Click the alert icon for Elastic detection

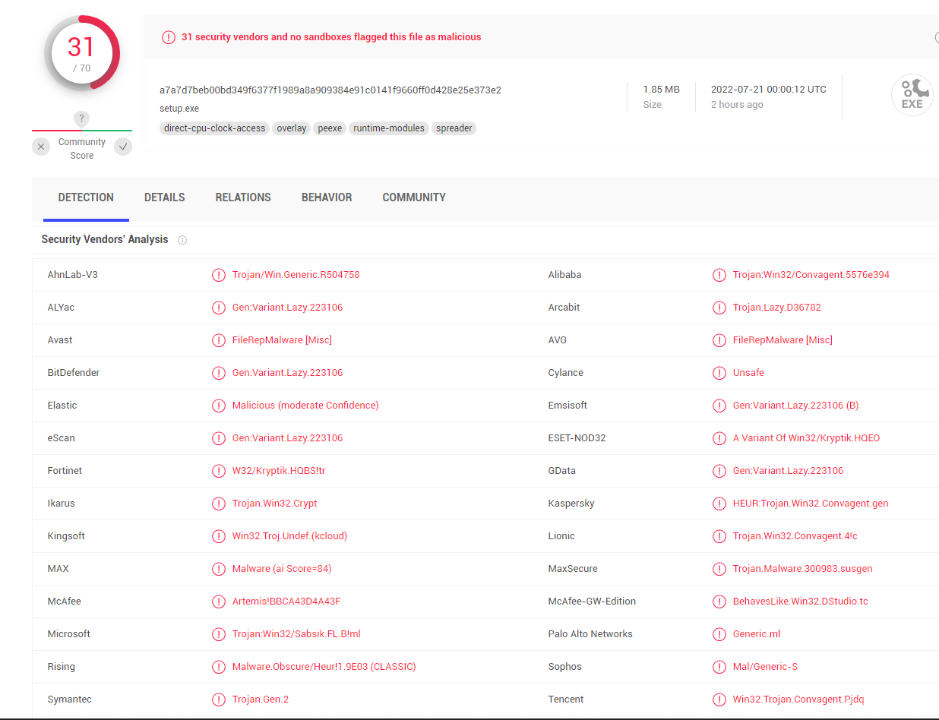coord(219,406)
